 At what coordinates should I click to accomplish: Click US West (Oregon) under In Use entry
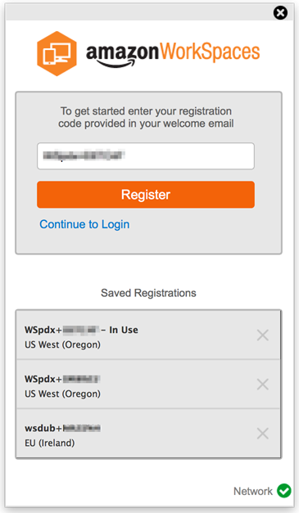click(62, 344)
